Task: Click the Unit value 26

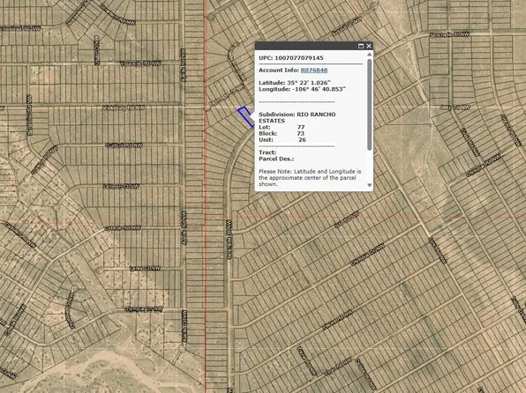Action: point(302,140)
